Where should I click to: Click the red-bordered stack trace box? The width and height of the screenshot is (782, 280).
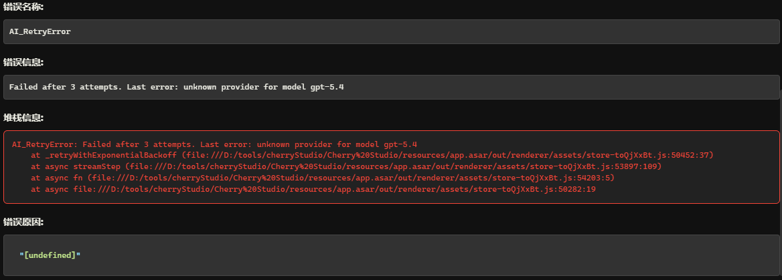coord(391,167)
